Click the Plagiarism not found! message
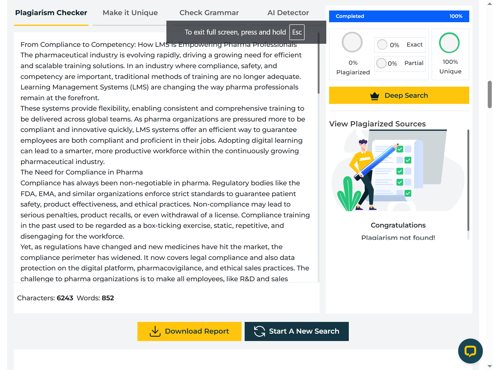The image size is (493, 370). click(x=398, y=237)
